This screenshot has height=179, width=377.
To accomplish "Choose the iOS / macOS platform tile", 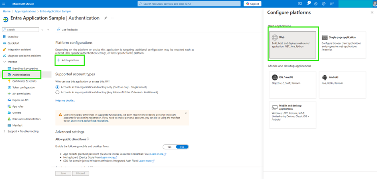I will pos(293,84).
